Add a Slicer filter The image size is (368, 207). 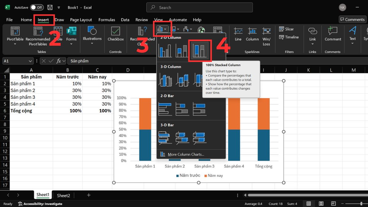pos(286,29)
